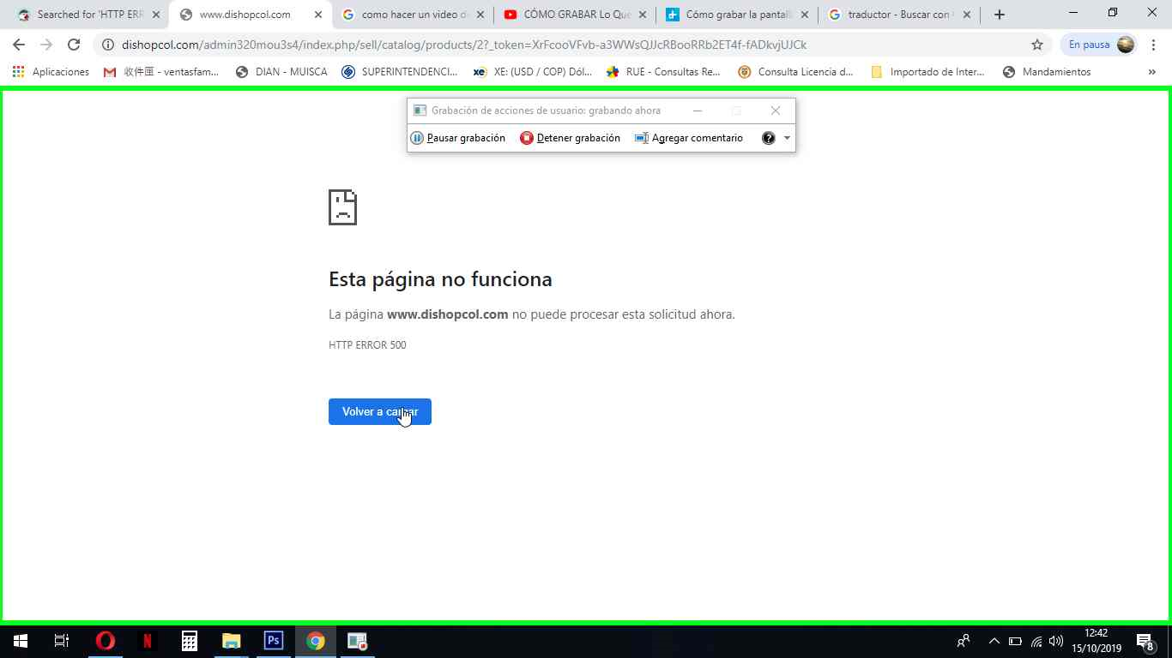The image size is (1172, 658).
Task: Expand the recorder help dropdown arrow
Action: click(x=787, y=138)
